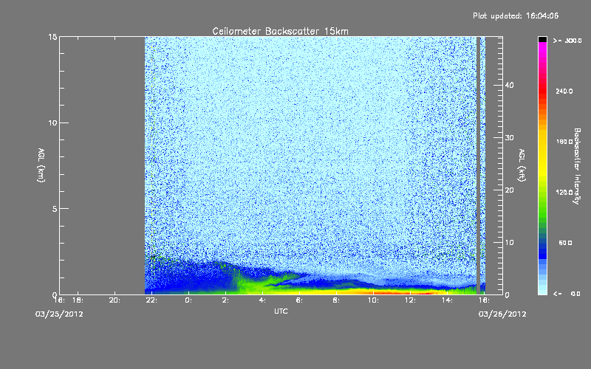Click the colorbar '240.0' value label
This screenshot has width=591, height=369.
(564, 92)
